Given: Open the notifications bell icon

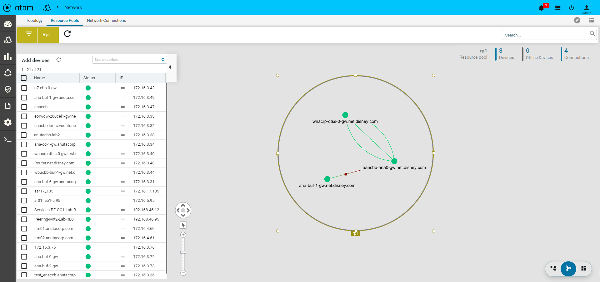Looking at the screenshot, I should [x=541, y=8].
